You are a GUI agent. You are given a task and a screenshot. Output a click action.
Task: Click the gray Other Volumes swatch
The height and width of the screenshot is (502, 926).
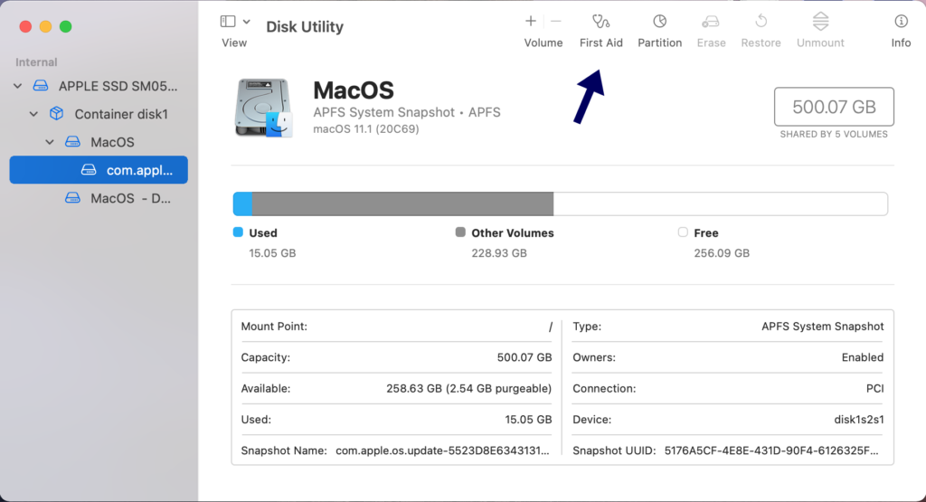[460, 232]
